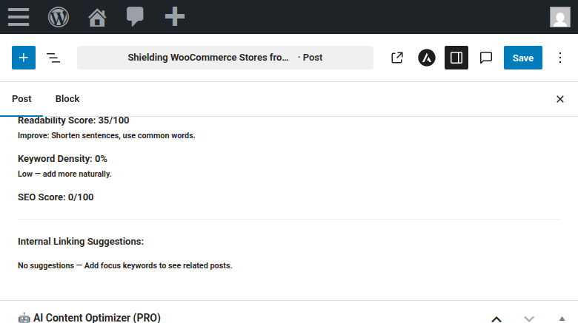The width and height of the screenshot is (578, 323).
Task: Open the user profile avatar
Action: 559,16
